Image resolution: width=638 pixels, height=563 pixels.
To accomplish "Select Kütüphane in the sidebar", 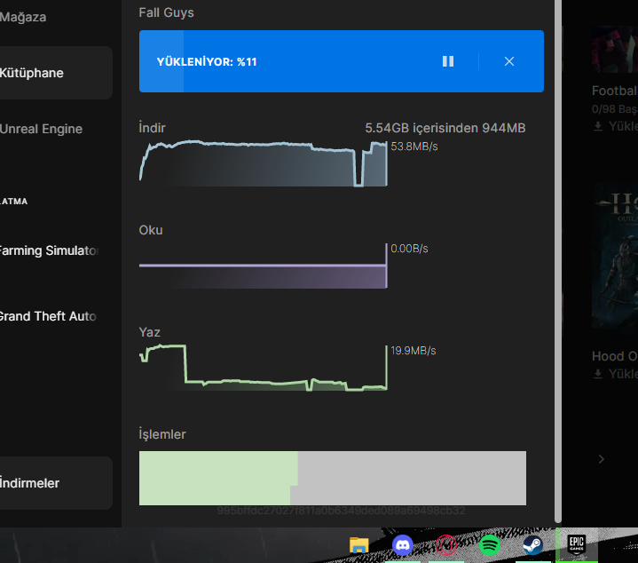I will coord(56,73).
